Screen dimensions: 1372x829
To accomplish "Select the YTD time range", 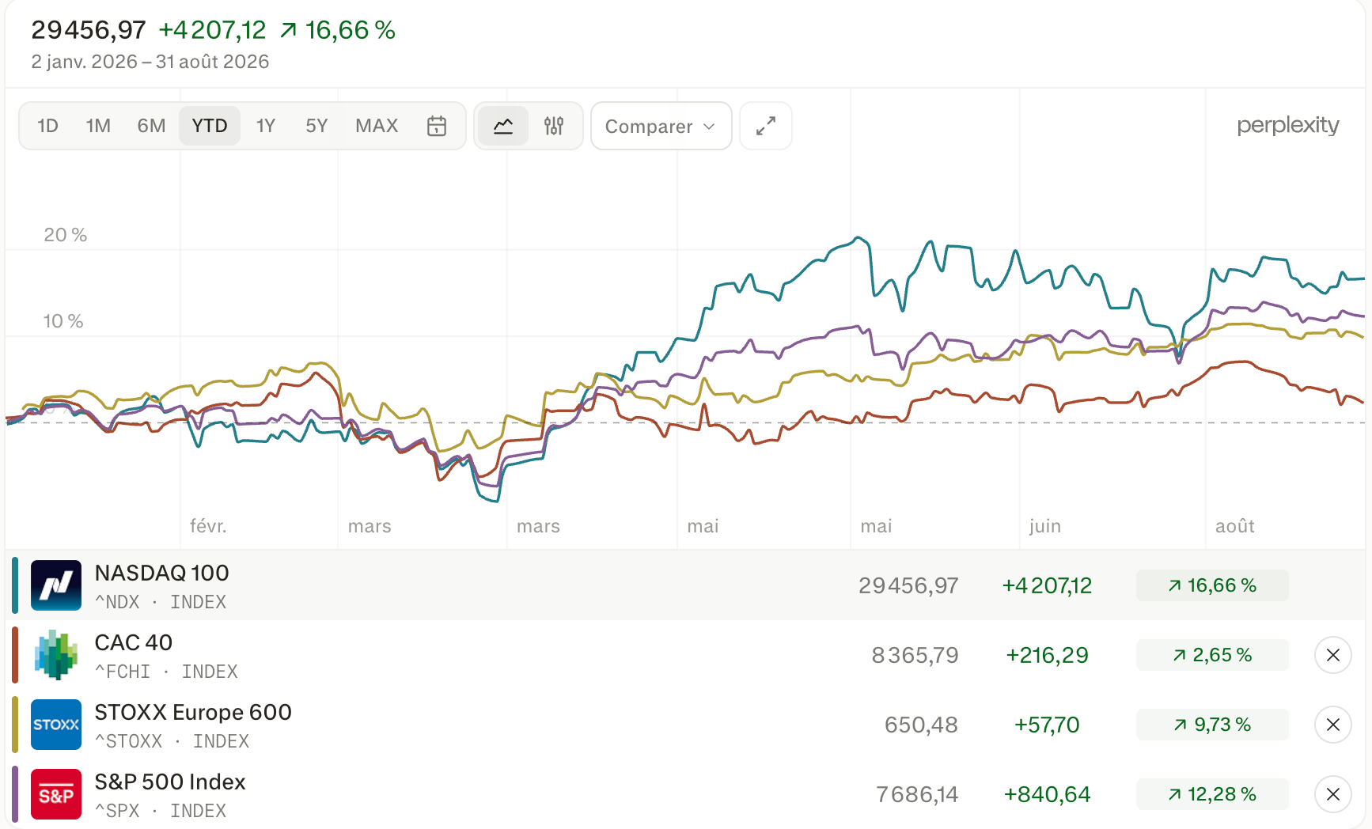I will [210, 126].
